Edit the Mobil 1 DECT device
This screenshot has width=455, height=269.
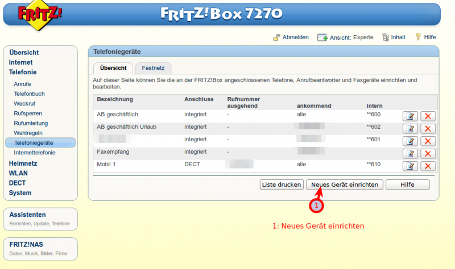tap(410, 166)
